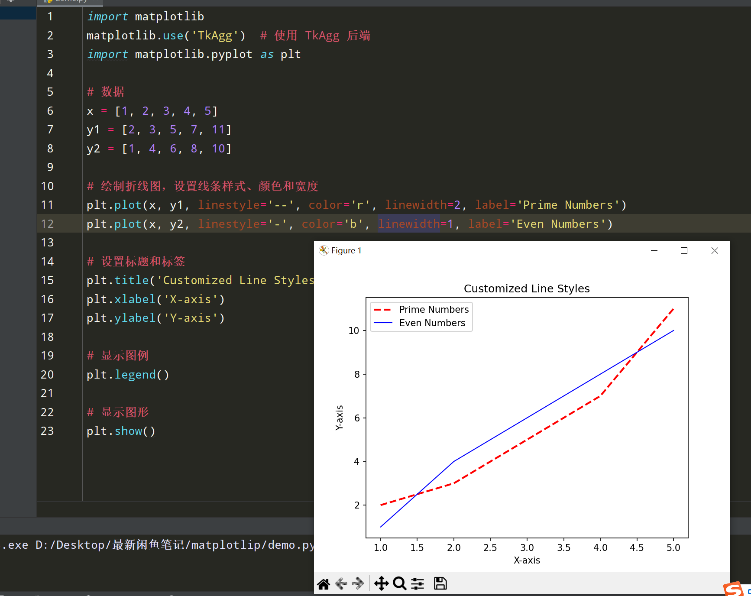The width and height of the screenshot is (751, 596).
Task: Open Configure subplots sliders icon
Action: point(418,584)
